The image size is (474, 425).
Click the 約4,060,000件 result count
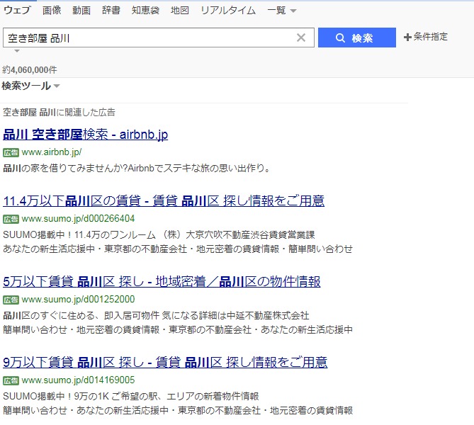(x=30, y=70)
